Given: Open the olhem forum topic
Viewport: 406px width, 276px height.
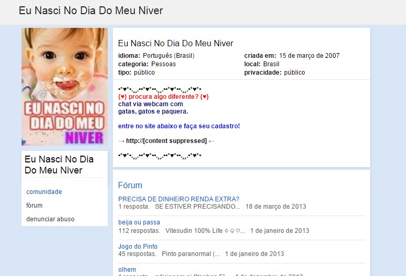Looking at the screenshot, I should coord(127,270).
